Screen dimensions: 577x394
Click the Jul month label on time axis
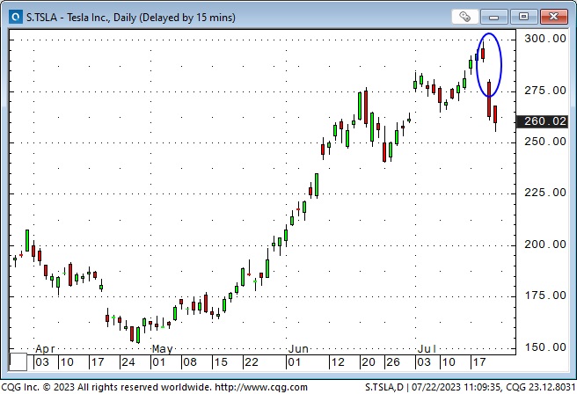point(427,348)
